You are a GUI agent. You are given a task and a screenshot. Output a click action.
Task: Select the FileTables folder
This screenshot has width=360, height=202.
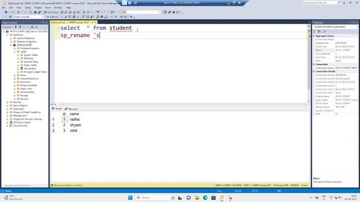[x=29, y=58]
